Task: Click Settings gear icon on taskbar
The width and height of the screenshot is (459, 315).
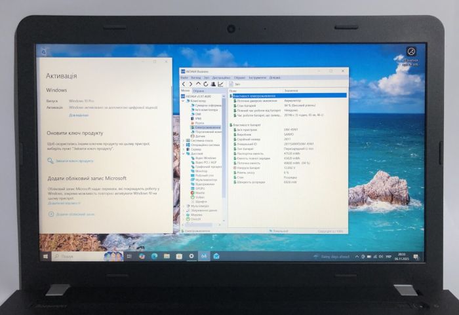Action: click(191, 256)
